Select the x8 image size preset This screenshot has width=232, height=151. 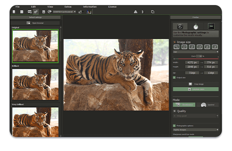pos(215,47)
